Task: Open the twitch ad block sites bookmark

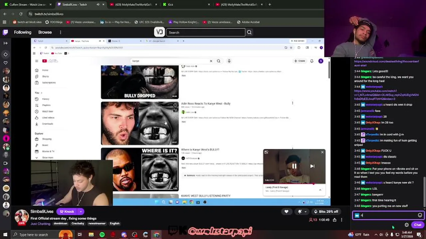Action: (27, 22)
